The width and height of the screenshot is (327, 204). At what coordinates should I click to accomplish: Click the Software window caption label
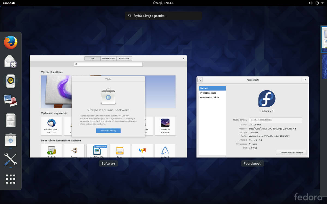point(108,163)
